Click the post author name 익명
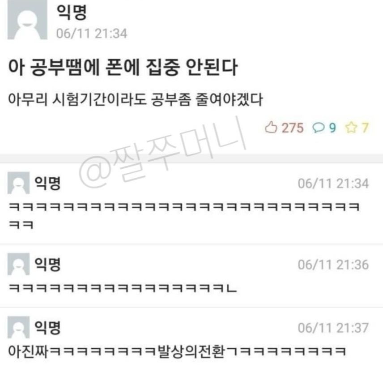Screen dimensions: 383x372 point(72,12)
